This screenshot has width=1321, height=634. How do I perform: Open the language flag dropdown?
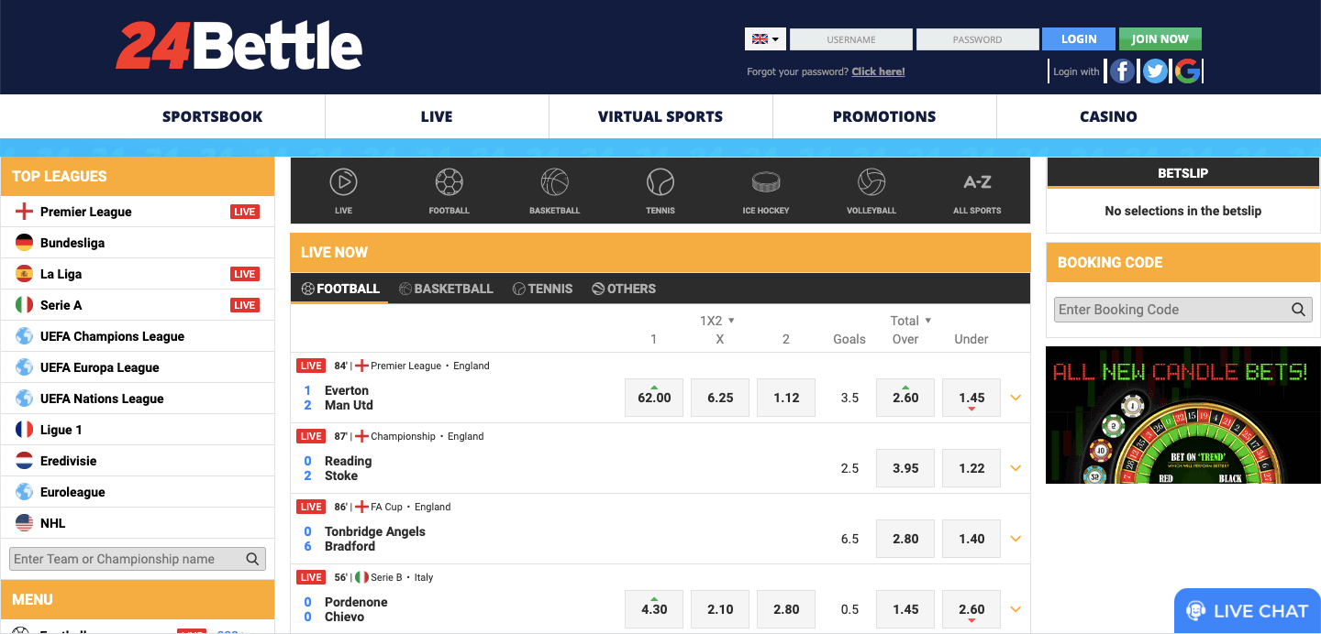tap(764, 38)
